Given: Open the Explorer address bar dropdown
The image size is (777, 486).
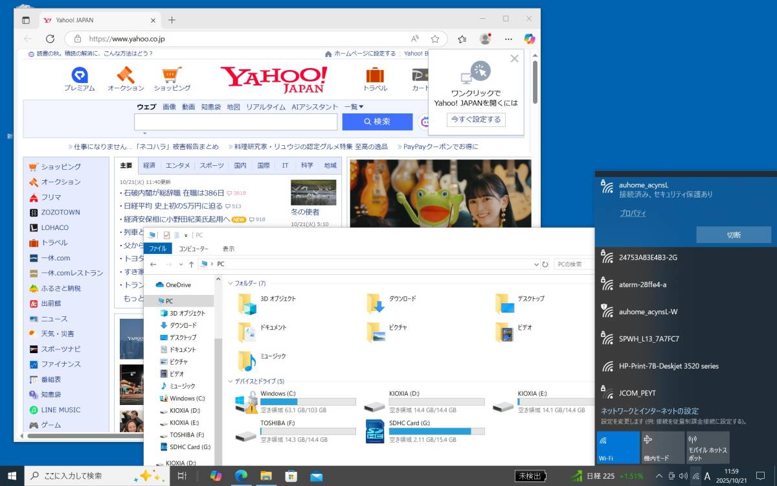Looking at the screenshot, I should point(535,264).
